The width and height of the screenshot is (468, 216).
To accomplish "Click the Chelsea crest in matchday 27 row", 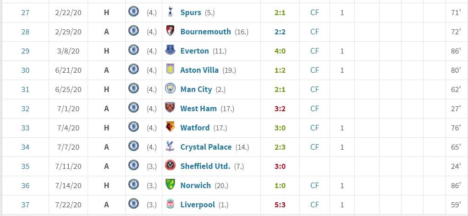I will coord(134,12).
